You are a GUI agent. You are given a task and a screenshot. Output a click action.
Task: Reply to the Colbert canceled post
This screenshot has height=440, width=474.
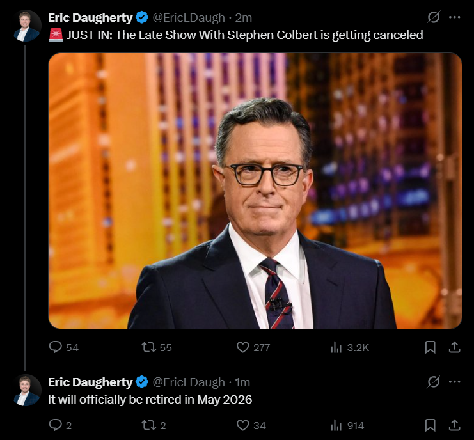coord(56,347)
